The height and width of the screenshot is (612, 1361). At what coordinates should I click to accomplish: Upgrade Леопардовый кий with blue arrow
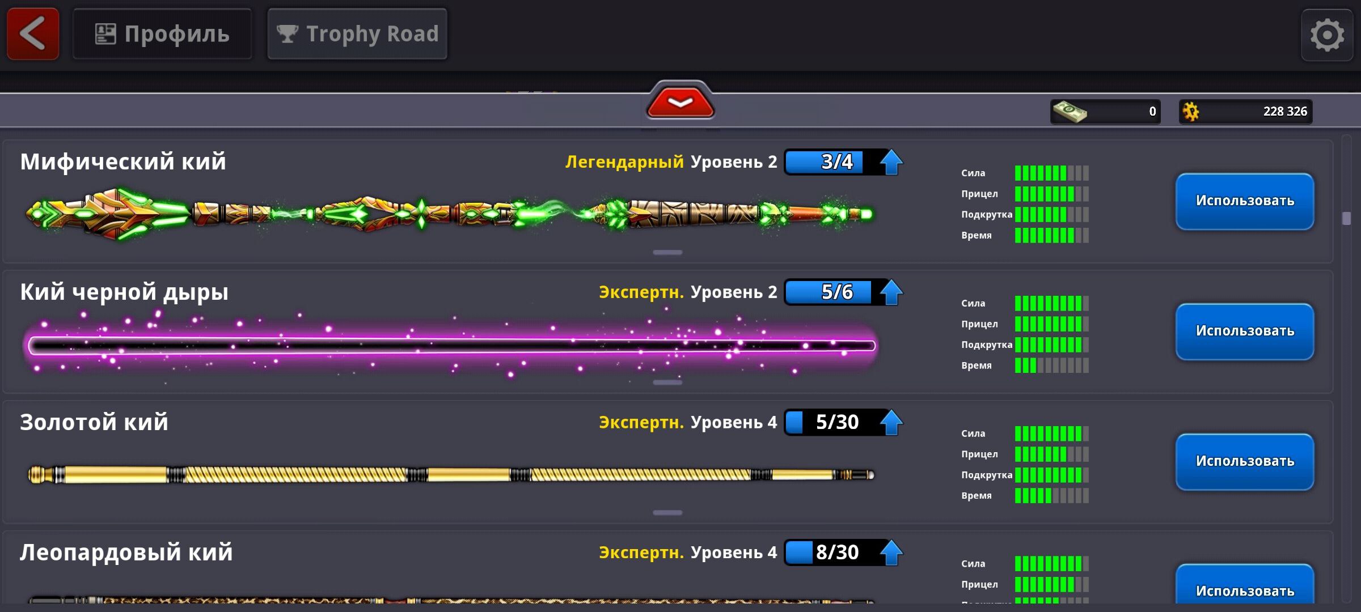coord(891,553)
